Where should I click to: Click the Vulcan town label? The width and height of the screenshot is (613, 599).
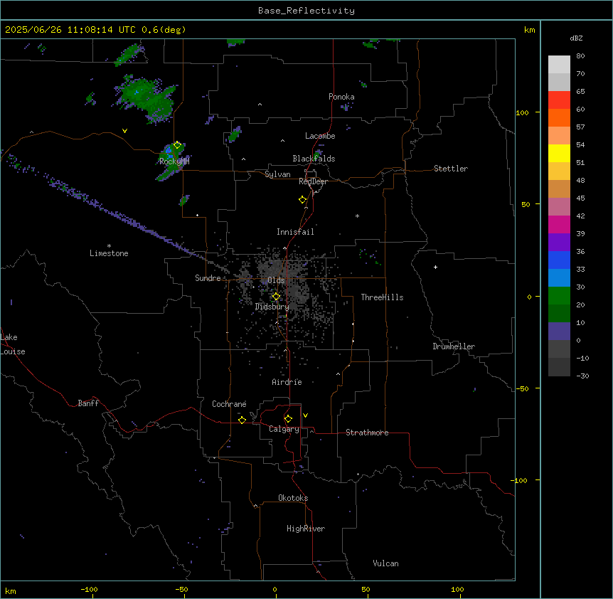click(385, 563)
